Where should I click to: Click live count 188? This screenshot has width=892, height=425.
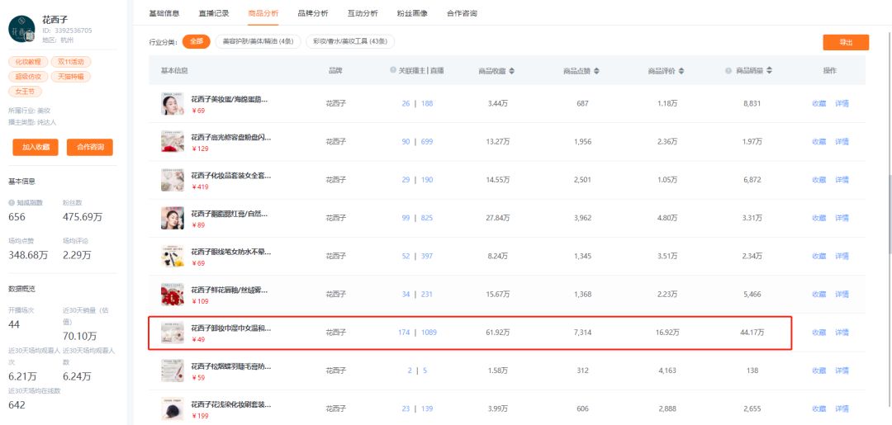pyautogui.click(x=427, y=103)
